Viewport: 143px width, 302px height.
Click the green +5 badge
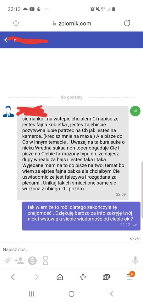coord(135,111)
